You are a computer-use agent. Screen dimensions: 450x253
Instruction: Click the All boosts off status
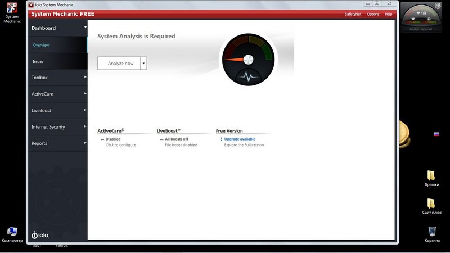(177, 139)
